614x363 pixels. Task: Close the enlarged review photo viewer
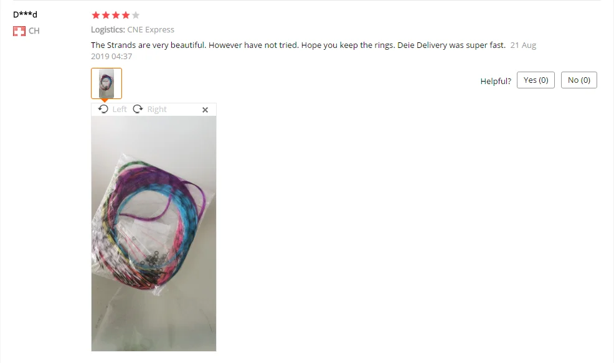pos(205,110)
